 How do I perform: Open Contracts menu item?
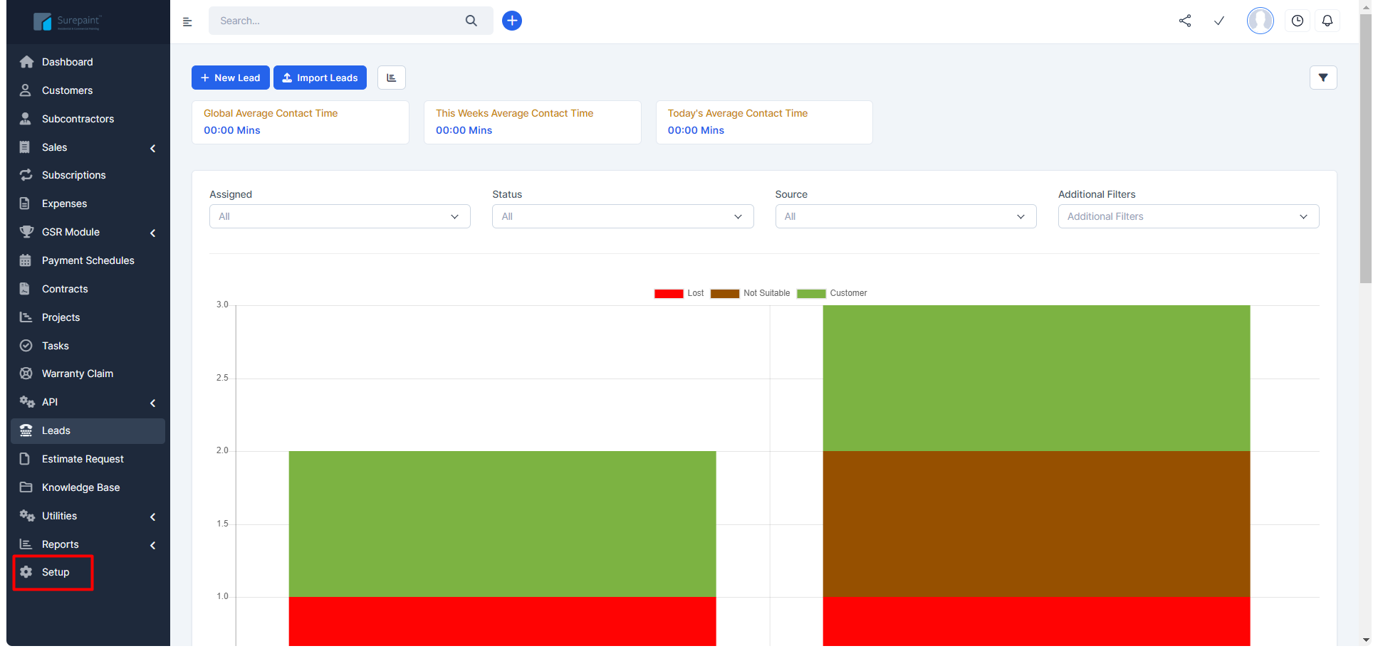tap(88, 289)
